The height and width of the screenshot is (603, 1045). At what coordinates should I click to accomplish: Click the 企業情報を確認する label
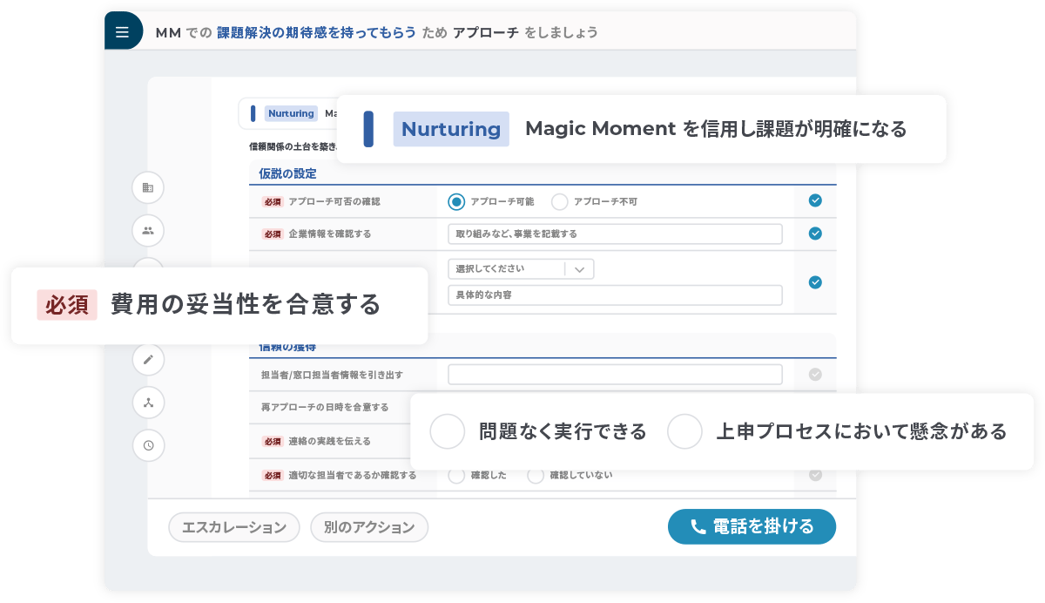tap(329, 234)
